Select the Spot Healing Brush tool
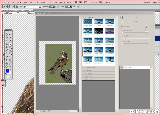160x115 pixels. tap(7, 44)
